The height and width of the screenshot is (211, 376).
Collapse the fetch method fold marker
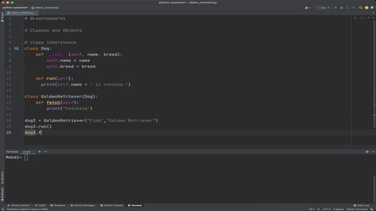(x=23, y=103)
